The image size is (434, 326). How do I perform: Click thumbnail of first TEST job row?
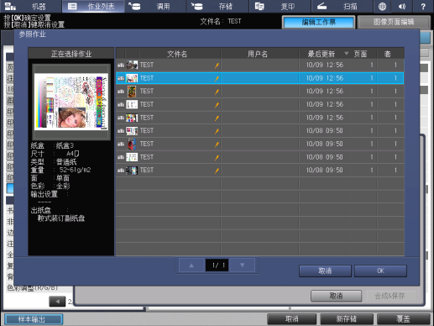point(132,65)
